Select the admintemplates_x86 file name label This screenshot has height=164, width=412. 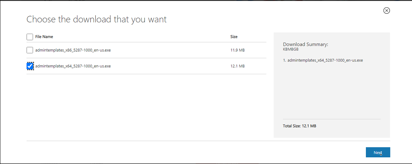[73, 50]
